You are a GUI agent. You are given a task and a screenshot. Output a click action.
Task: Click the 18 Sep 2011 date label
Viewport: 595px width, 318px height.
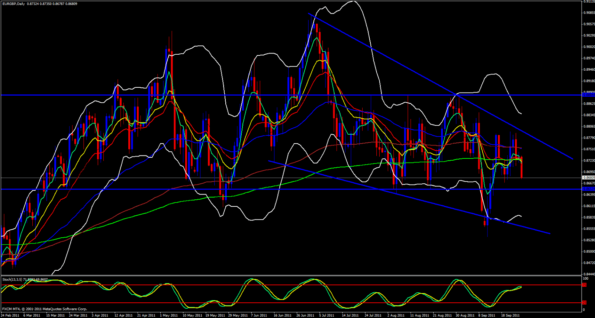510,315
